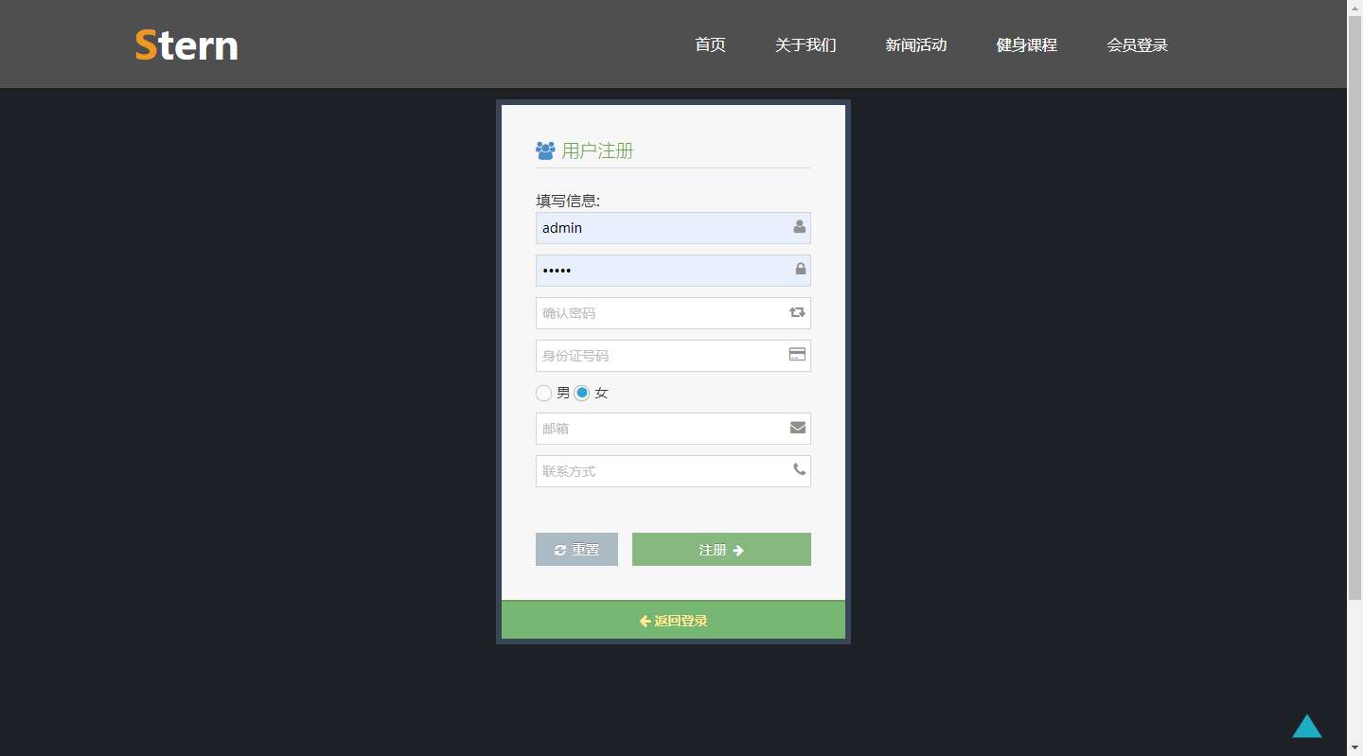Focus the 身份证号码 input field
1363x756 pixels.
[x=673, y=356]
